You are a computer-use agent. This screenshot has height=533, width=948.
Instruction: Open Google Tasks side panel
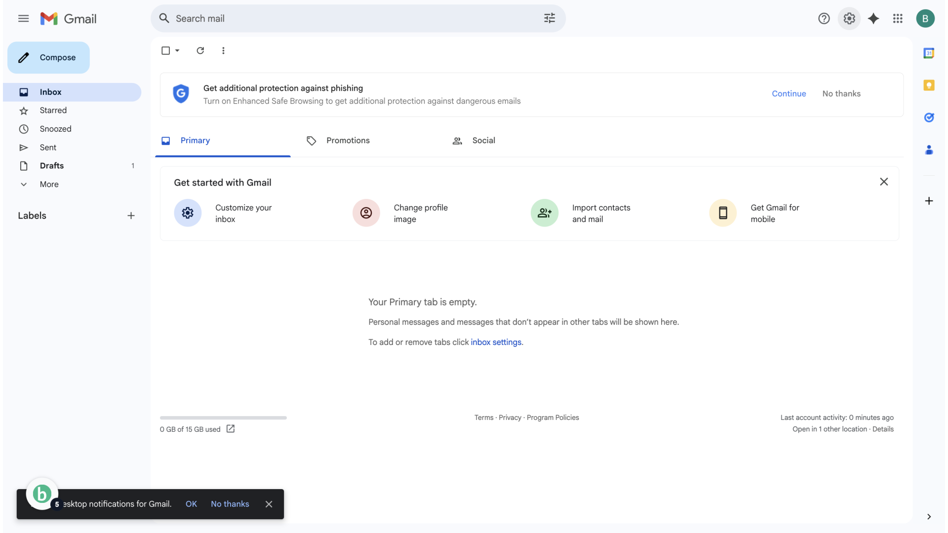point(929,117)
